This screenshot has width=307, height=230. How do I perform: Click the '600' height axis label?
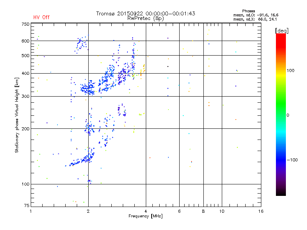pyautogui.click(x=25, y=41)
